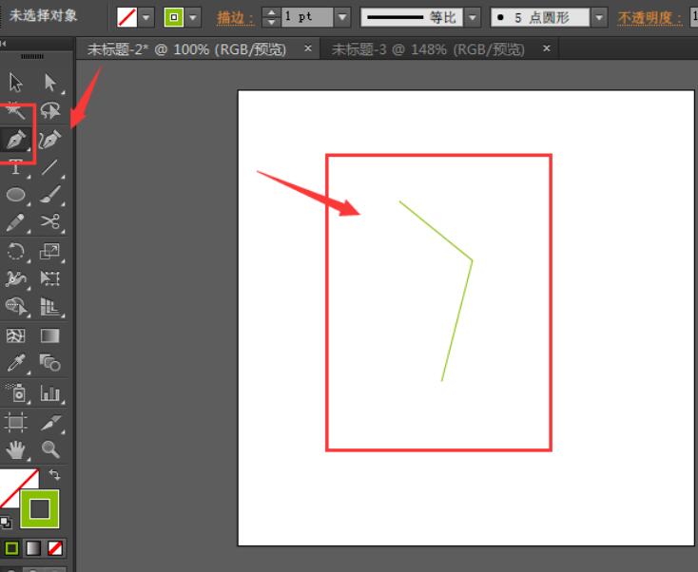Click the 1 pt stroke weight field

(x=307, y=17)
